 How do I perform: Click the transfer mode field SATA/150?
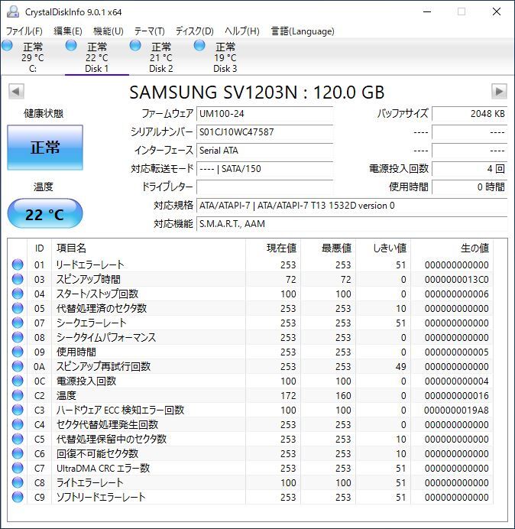(264, 169)
